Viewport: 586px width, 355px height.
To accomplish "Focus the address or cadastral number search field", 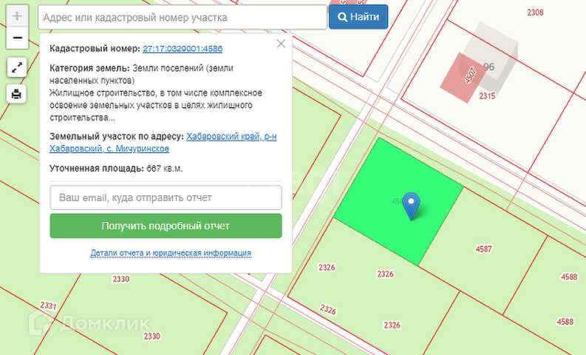I will pyautogui.click(x=183, y=17).
